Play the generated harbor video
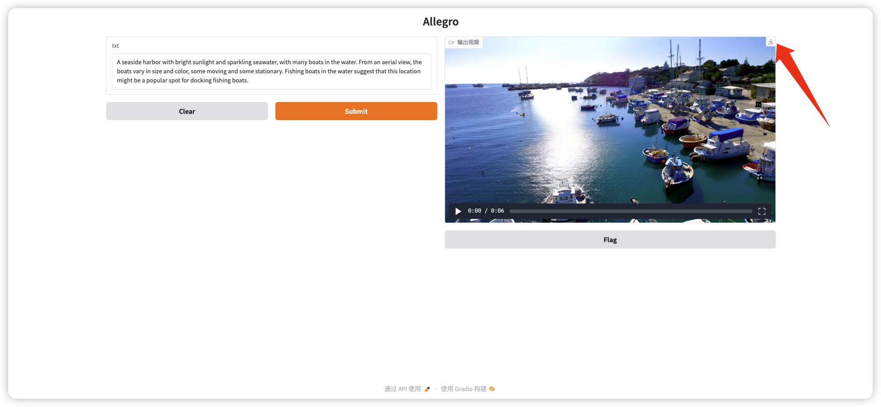The height and width of the screenshot is (407, 881). click(458, 211)
